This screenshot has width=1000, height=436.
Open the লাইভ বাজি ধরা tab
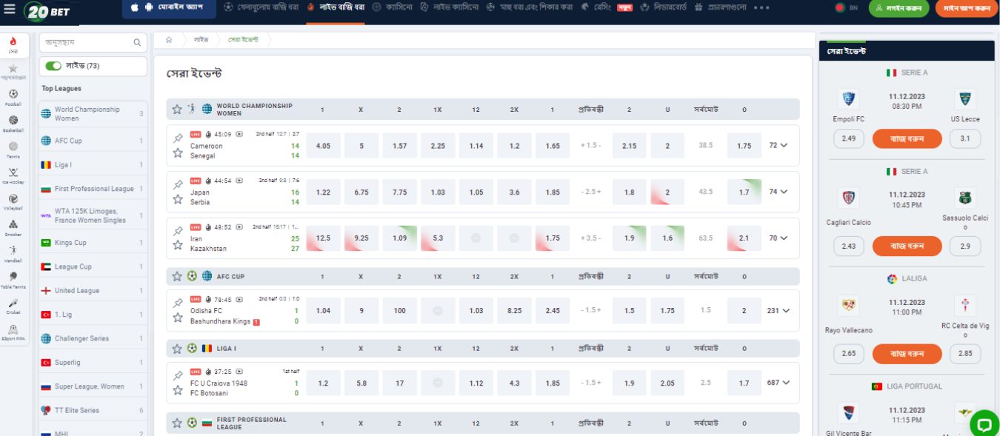click(336, 7)
